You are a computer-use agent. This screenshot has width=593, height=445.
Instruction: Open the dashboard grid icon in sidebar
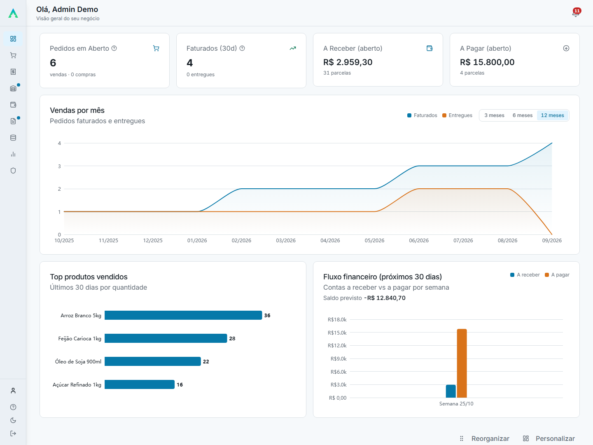pos(13,39)
